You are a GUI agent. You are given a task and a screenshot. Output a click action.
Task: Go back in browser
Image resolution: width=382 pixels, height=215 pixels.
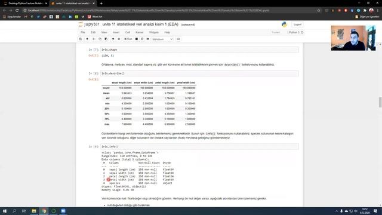click(x=4, y=11)
